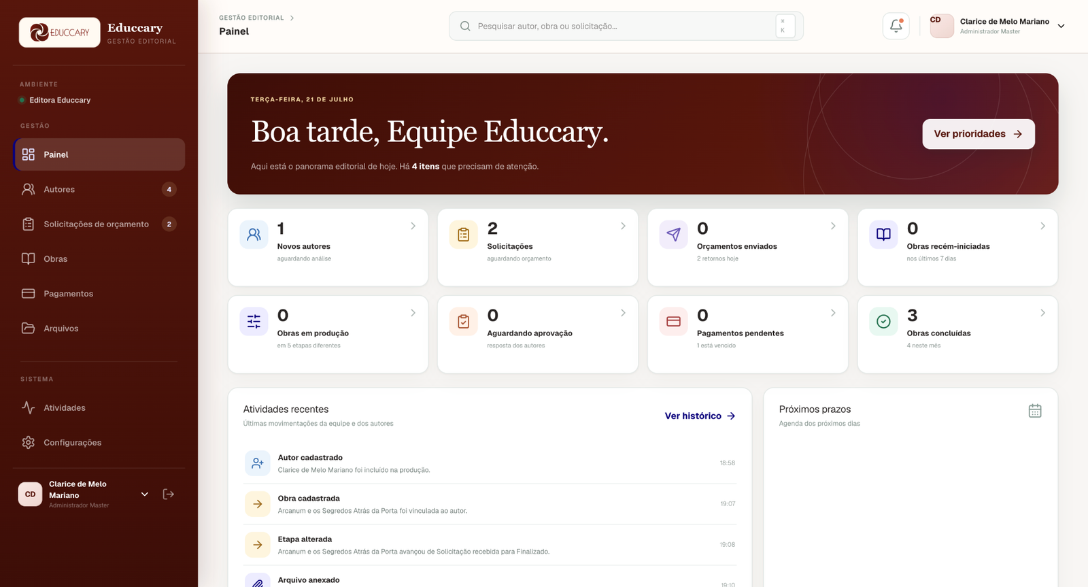Click the Arquivo anexado paperclip icon
Screen dimensions: 1088x587
[x=258, y=580]
